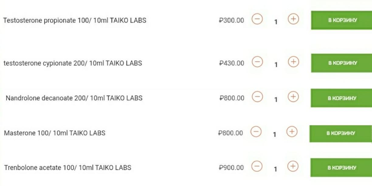Click В КОРЗИНУ button in Masterone row
The height and width of the screenshot is (186, 372).
[340, 133]
